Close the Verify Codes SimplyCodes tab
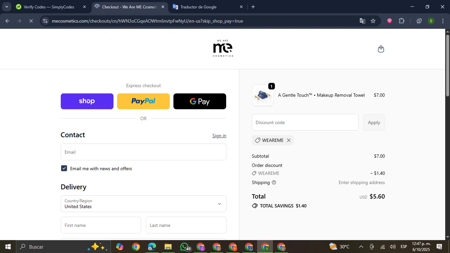 tap(84, 7)
